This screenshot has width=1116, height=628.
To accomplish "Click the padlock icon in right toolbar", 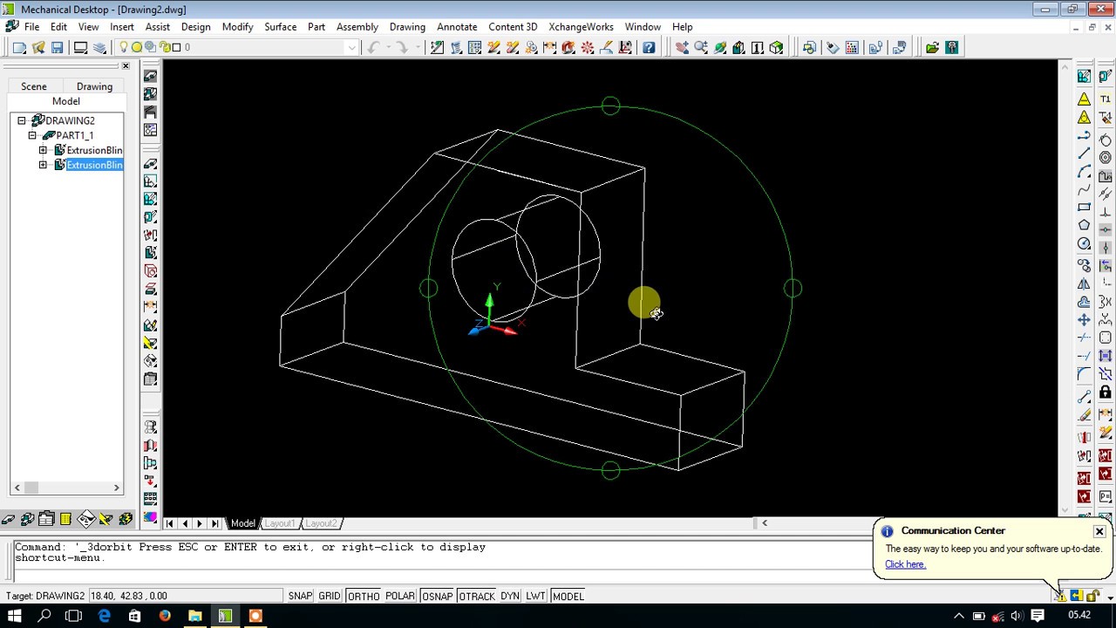I will (x=1106, y=392).
